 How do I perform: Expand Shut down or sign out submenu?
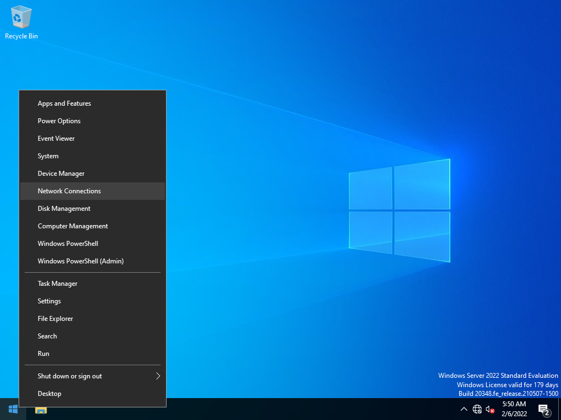point(93,376)
